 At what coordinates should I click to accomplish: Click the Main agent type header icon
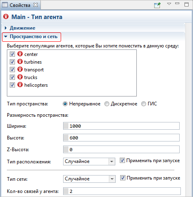[x=6, y=17]
